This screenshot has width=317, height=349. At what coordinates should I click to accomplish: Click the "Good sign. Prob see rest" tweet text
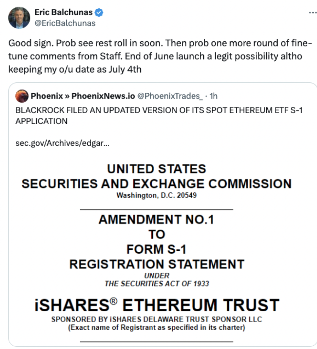pyautogui.click(x=160, y=56)
